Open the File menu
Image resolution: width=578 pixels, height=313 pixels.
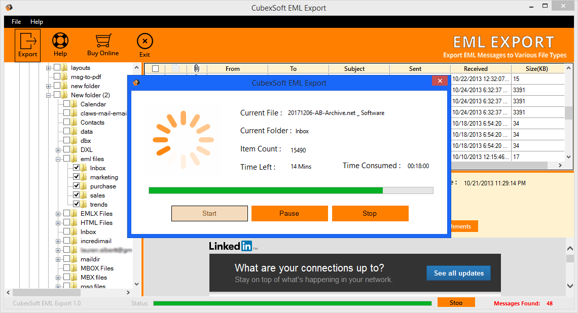pyautogui.click(x=16, y=22)
